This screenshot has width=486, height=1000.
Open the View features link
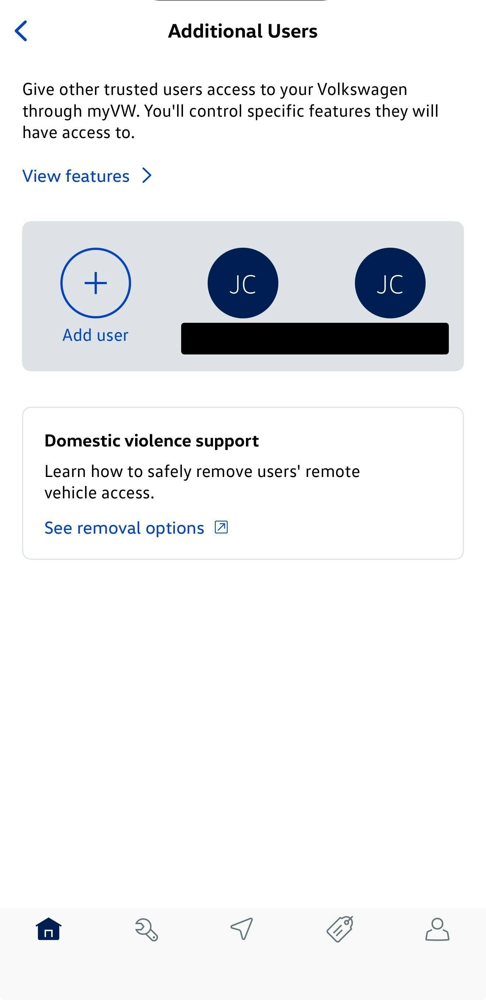[x=76, y=176]
